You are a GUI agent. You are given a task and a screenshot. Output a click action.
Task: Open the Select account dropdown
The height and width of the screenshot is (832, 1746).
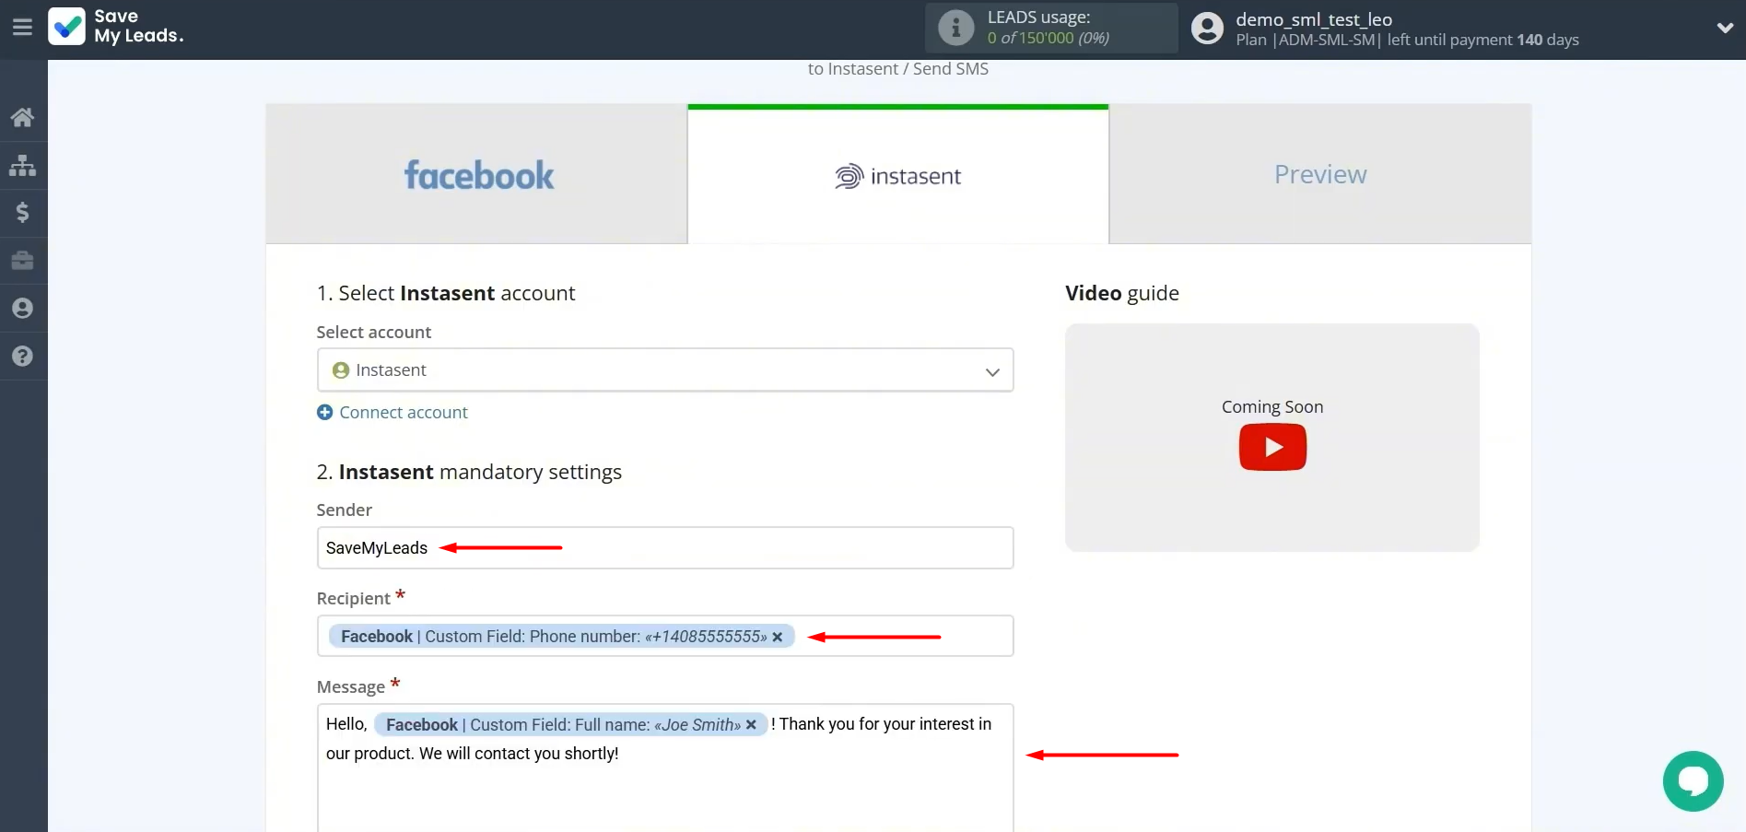(665, 370)
